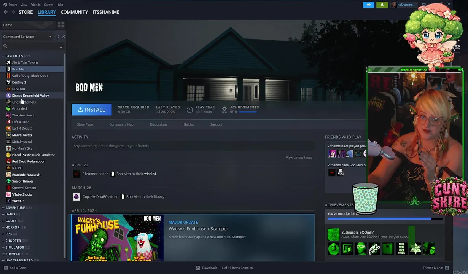Click the Ale & Tale Tavern game icon
This screenshot has width=468, height=274.
point(8,62)
